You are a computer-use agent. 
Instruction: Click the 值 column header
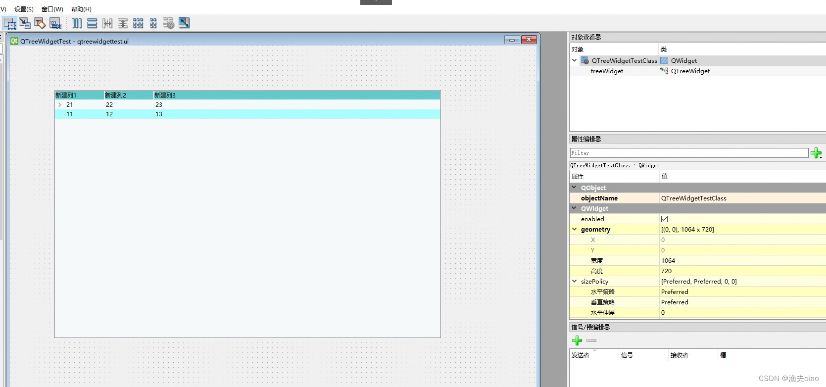[742, 176]
